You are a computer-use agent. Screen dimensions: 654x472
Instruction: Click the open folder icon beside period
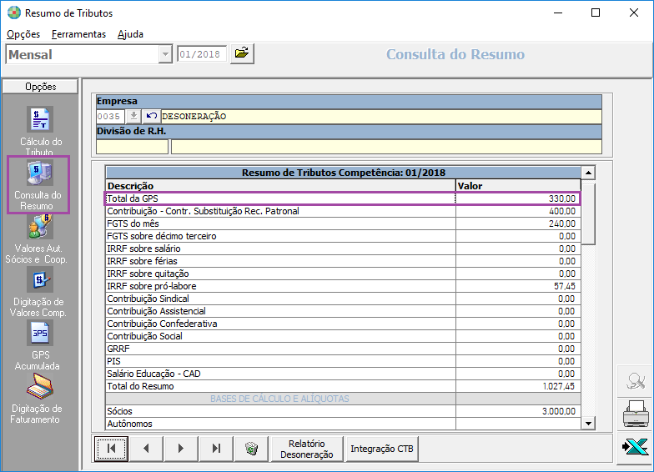(x=242, y=53)
